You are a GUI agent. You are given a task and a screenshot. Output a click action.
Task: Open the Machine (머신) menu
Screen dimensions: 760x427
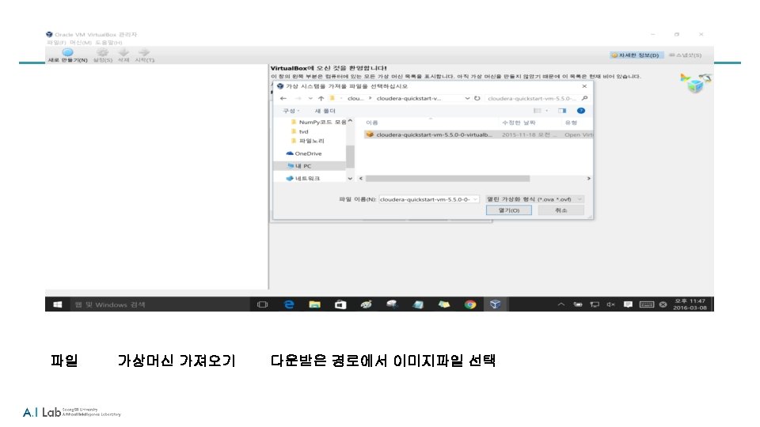(x=81, y=43)
